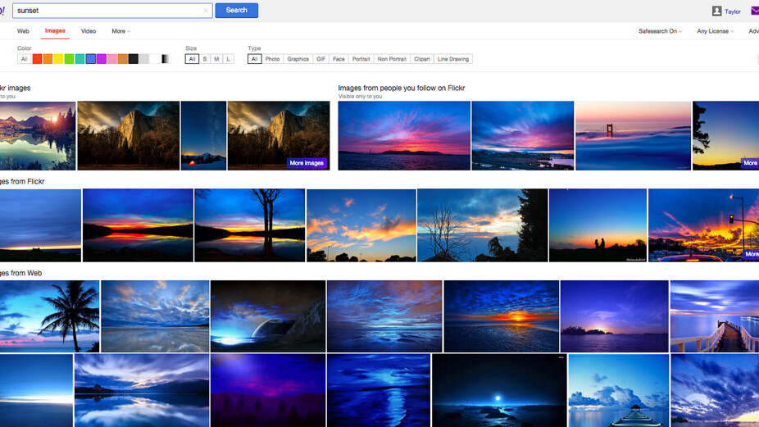759x427 pixels.
Task: Click the Taylor profile avatar icon
Action: pos(716,11)
